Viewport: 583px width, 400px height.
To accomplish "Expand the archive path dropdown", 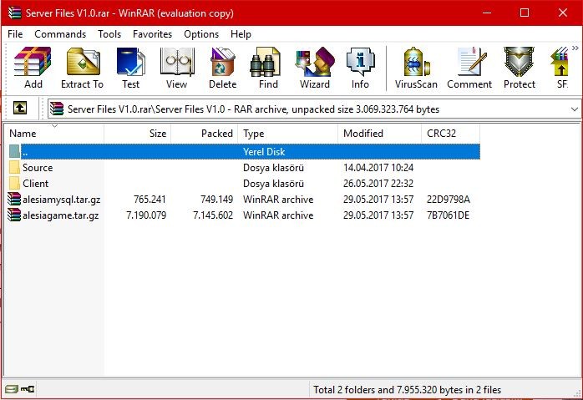I will click(x=574, y=109).
